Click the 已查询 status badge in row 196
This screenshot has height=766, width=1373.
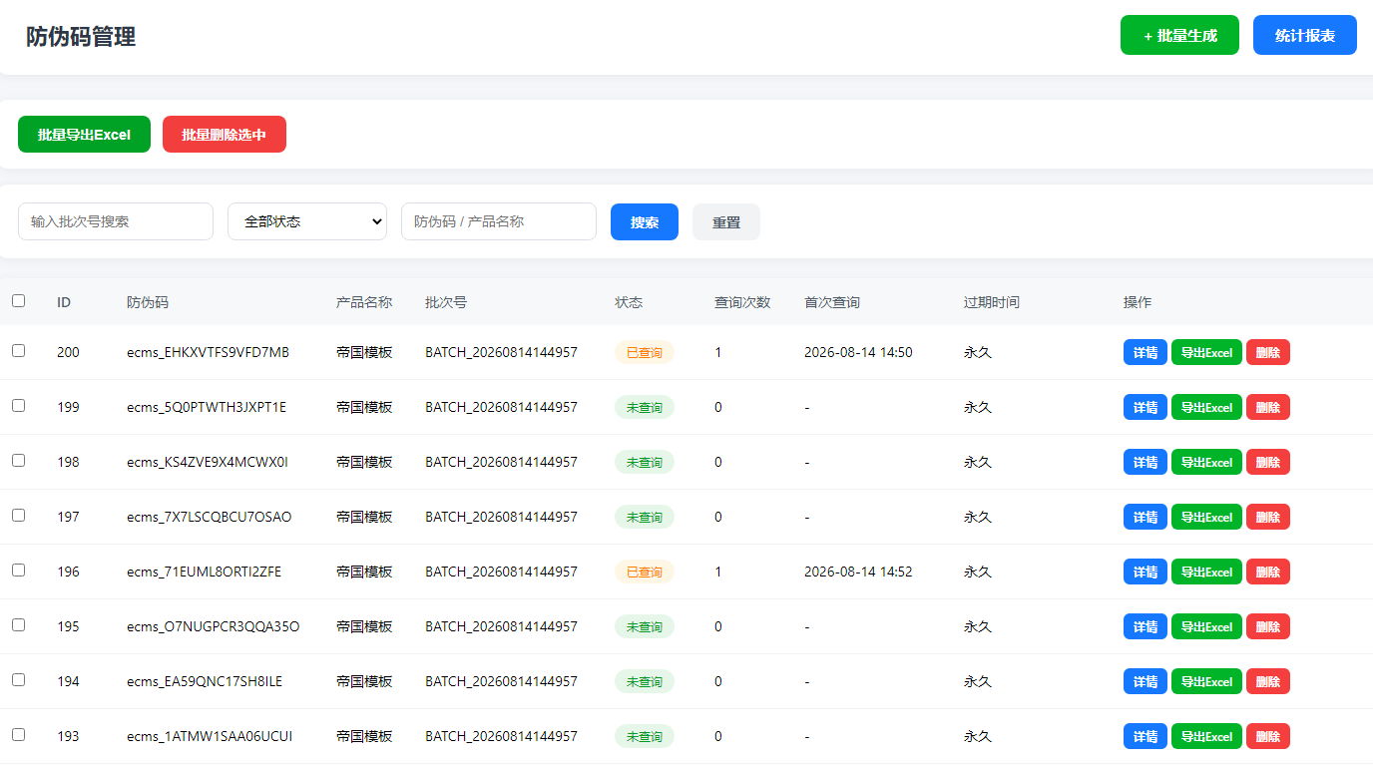click(x=645, y=572)
